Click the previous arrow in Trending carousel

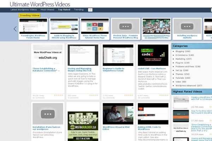pyautogui.click(x=15, y=29)
